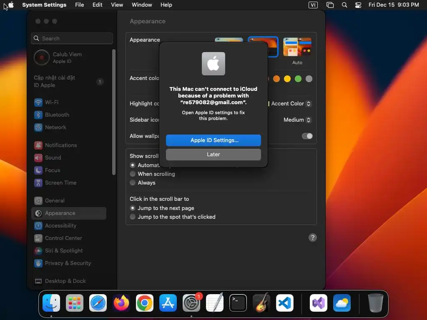Select the Screen Time hourglass icon
427x320 pixels.
click(38, 183)
